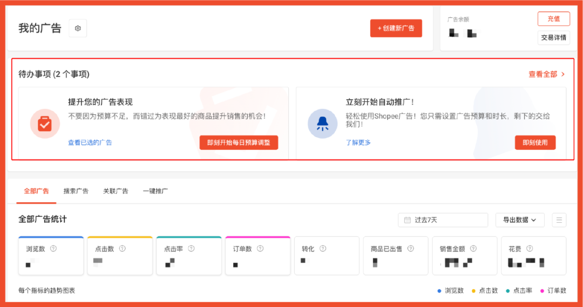Click the 每个指标的趋势图表 label
This screenshot has height=307, width=583.
(x=47, y=291)
